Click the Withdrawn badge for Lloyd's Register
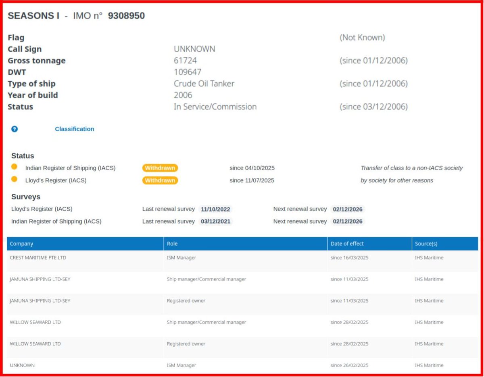 (160, 180)
